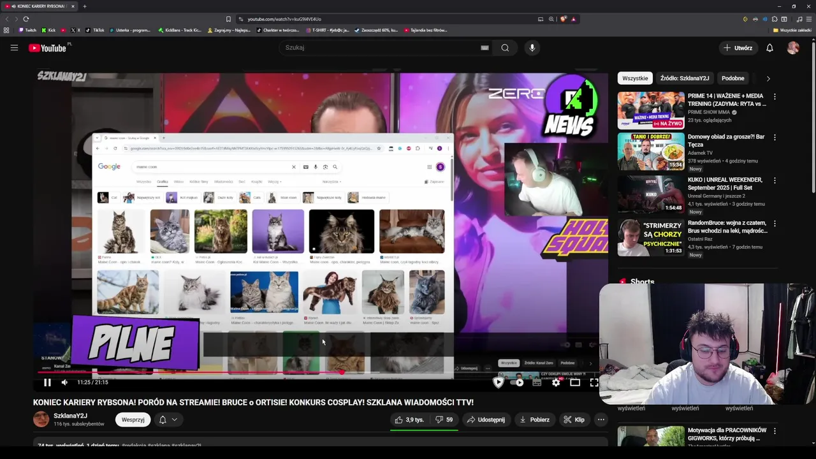Mute the browser tab audio icon

[x=13, y=6]
